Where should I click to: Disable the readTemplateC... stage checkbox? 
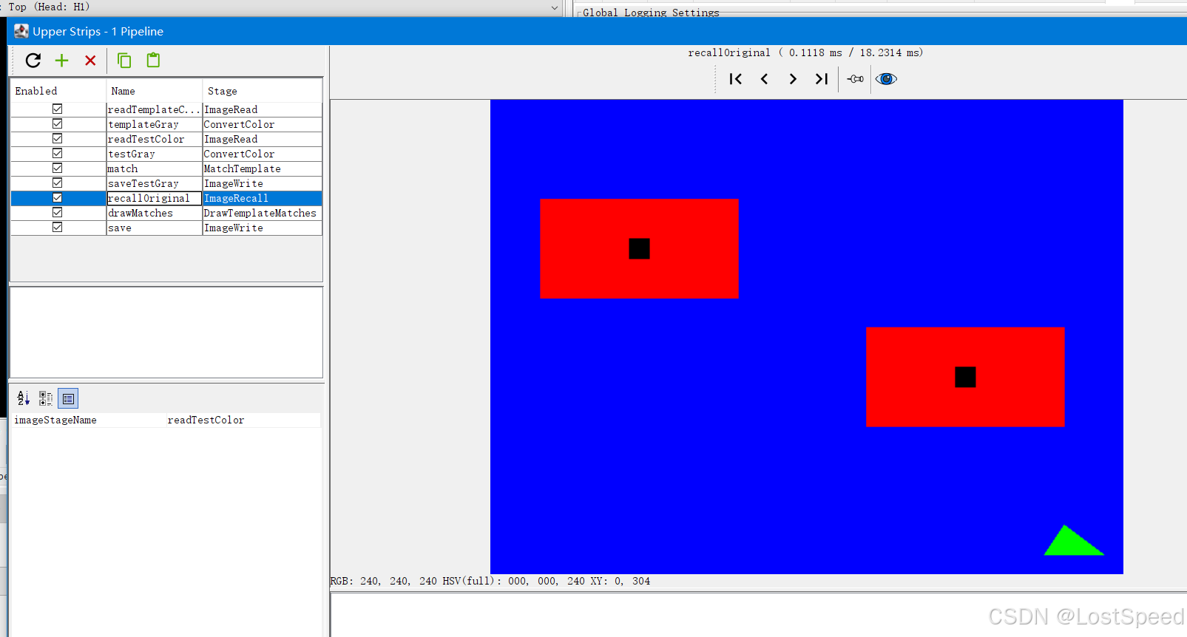(x=57, y=109)
